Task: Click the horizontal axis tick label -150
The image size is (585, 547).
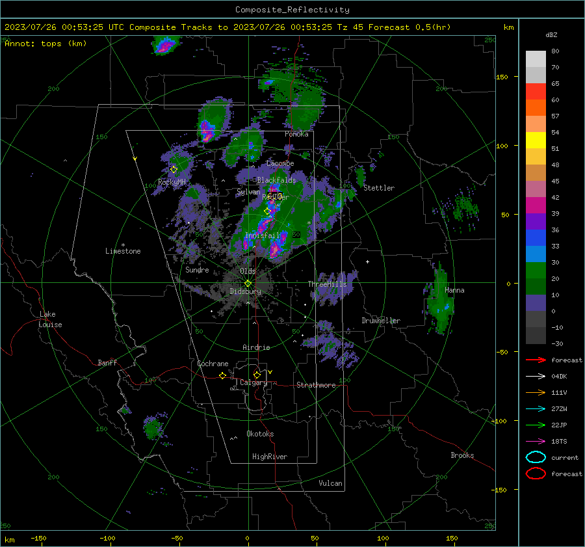Action: point(38,538)
